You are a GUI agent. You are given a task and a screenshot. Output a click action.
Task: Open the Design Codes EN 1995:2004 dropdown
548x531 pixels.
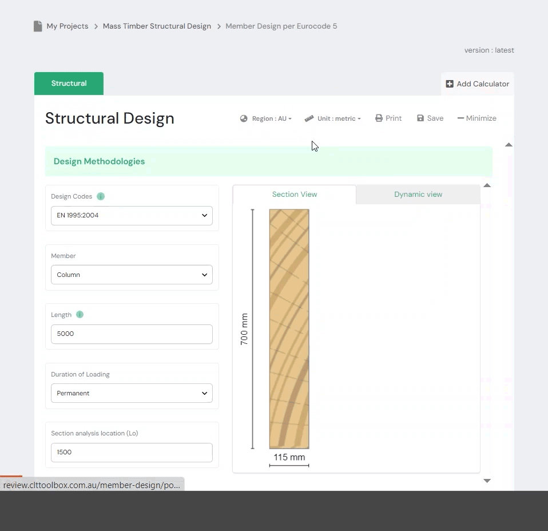point(132,215)
